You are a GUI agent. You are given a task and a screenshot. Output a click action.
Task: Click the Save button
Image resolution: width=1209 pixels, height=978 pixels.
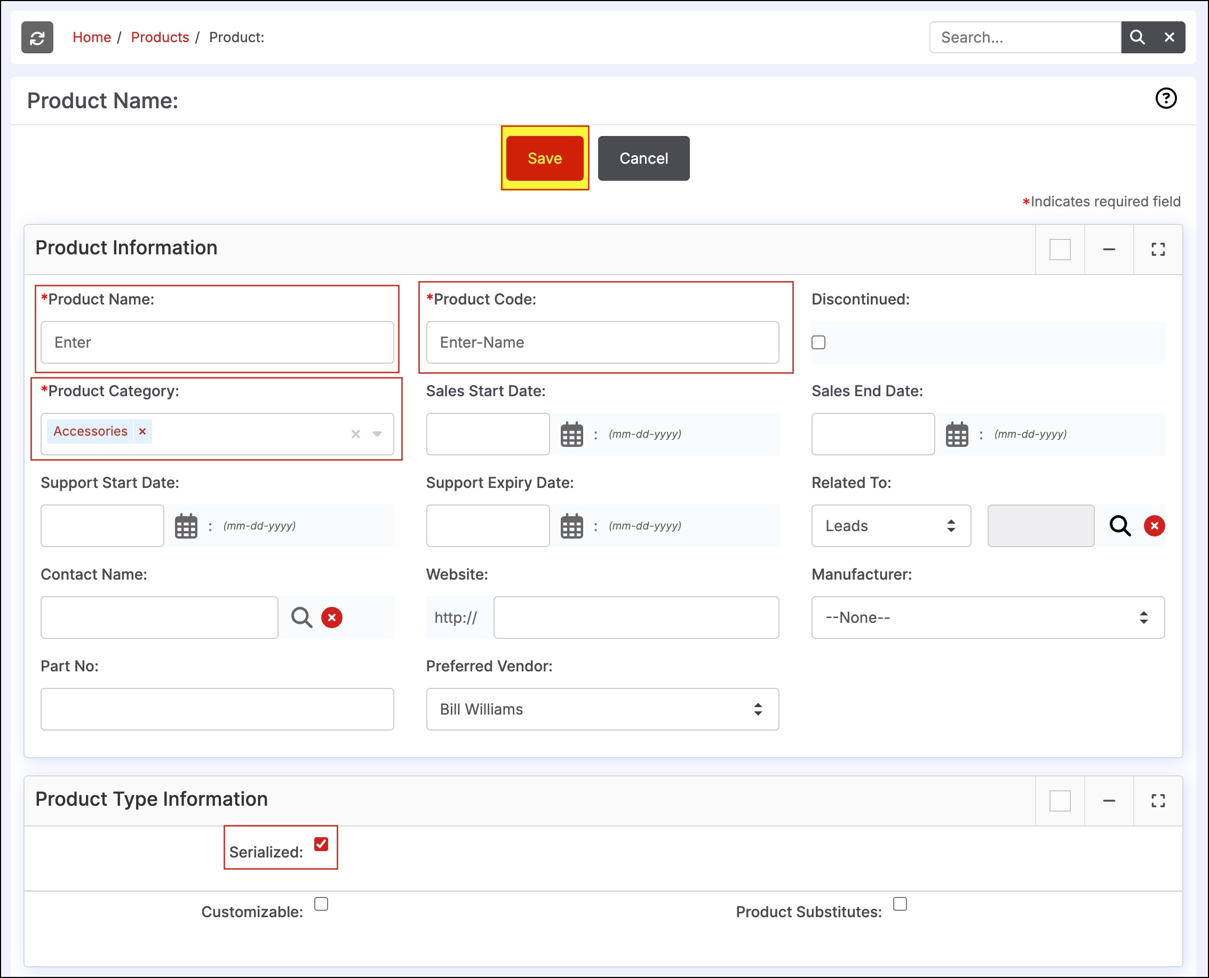coord(544,158)
